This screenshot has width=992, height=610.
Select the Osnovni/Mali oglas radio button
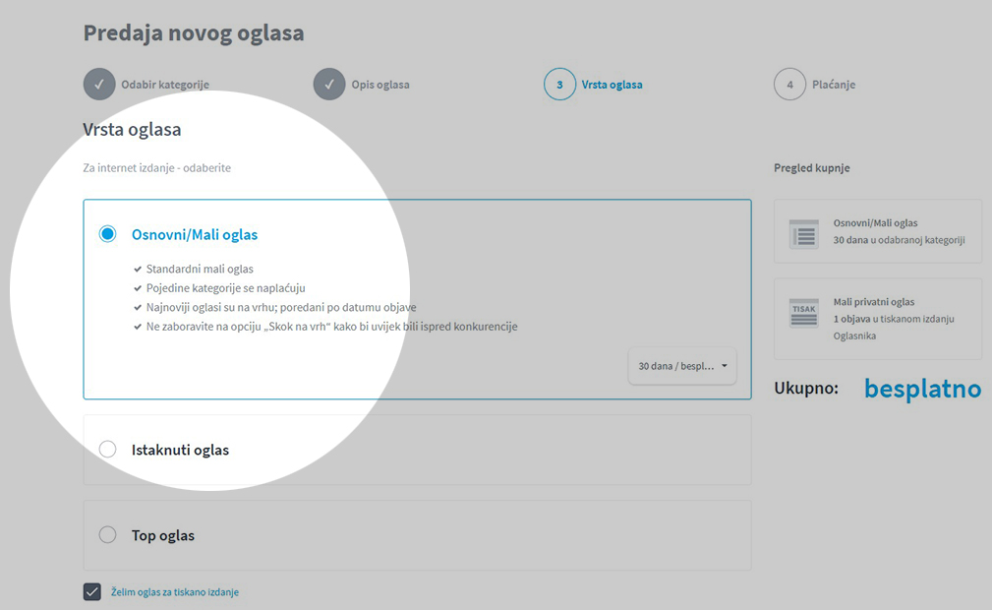point(107,234)
